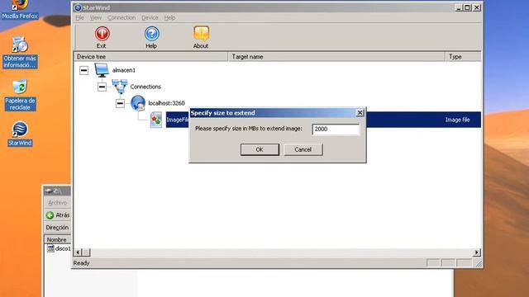Open the Device menu

150,17
